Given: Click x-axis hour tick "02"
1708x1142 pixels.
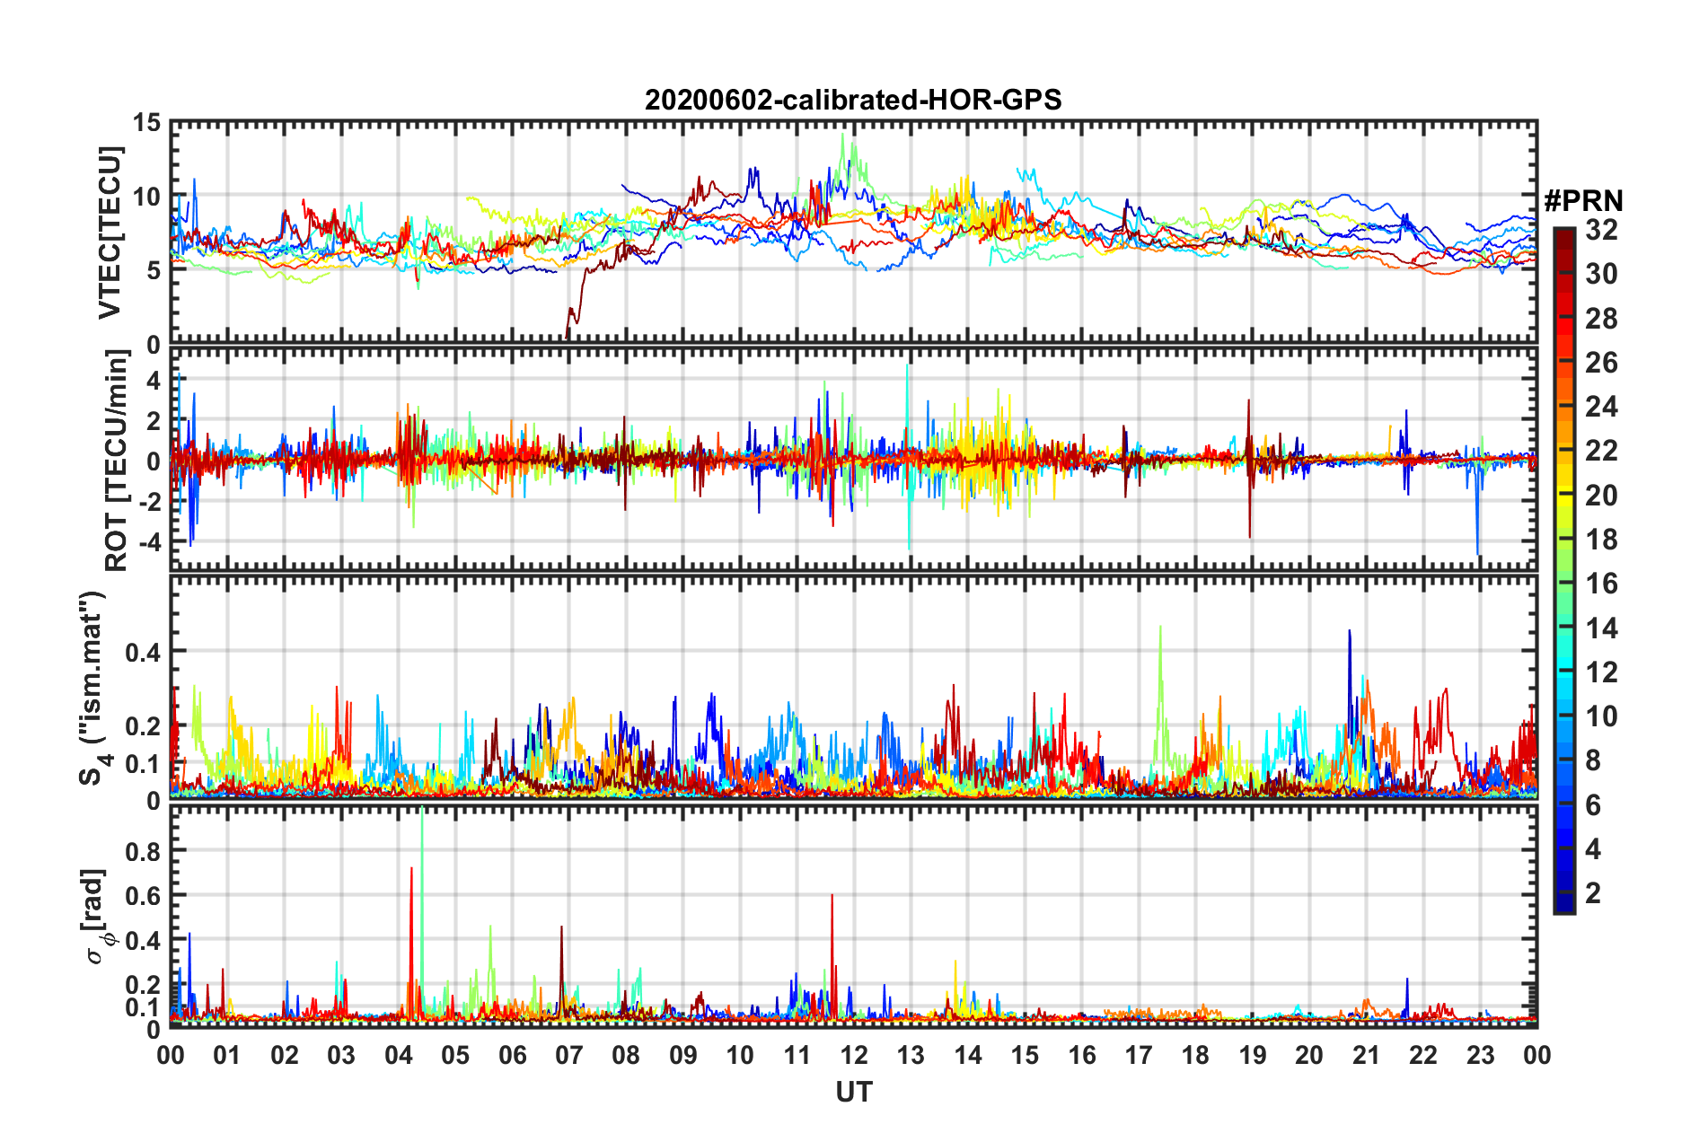Looking at the screenshot, I should pyautogui.click(x=285, y=1055).
